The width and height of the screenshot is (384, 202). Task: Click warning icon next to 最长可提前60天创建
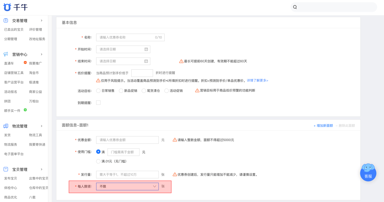tap(181, 61)
